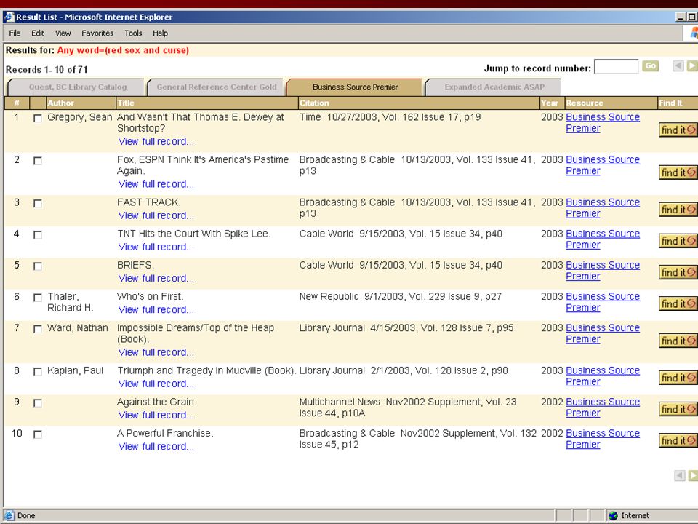
Task: Click the find it button for FAST TRACK record
Action: [x=678, y=210]
